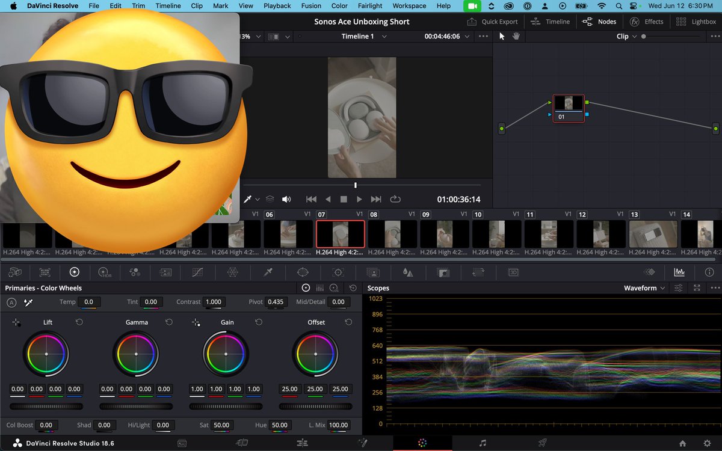Reset the Gamma color wheel
The height and width of the screenshot is (451, 722).
click(169, 322)
